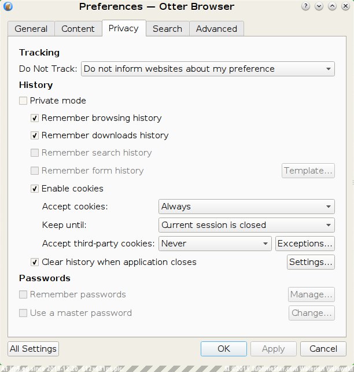Open clear history Settings... button
Image resolution: width=354 pixels, height=372 pixels.
[x=311, y=262]
